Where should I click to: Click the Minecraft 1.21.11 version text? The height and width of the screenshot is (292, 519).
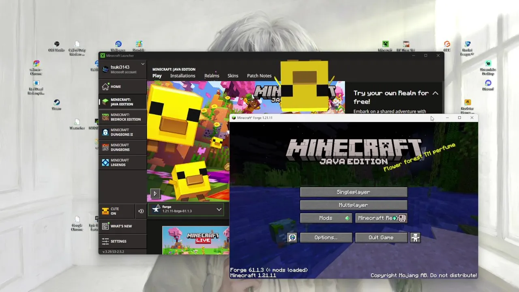[x=253, y=275]
